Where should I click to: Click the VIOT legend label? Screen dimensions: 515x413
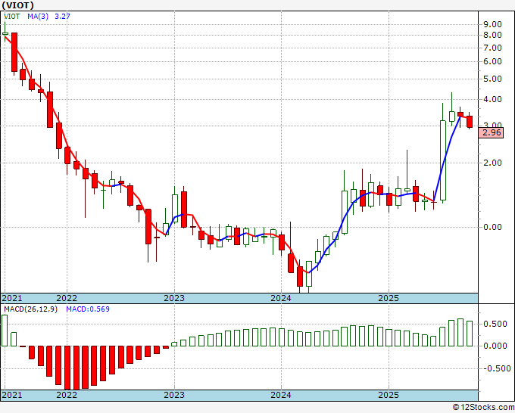pos(11,17)
